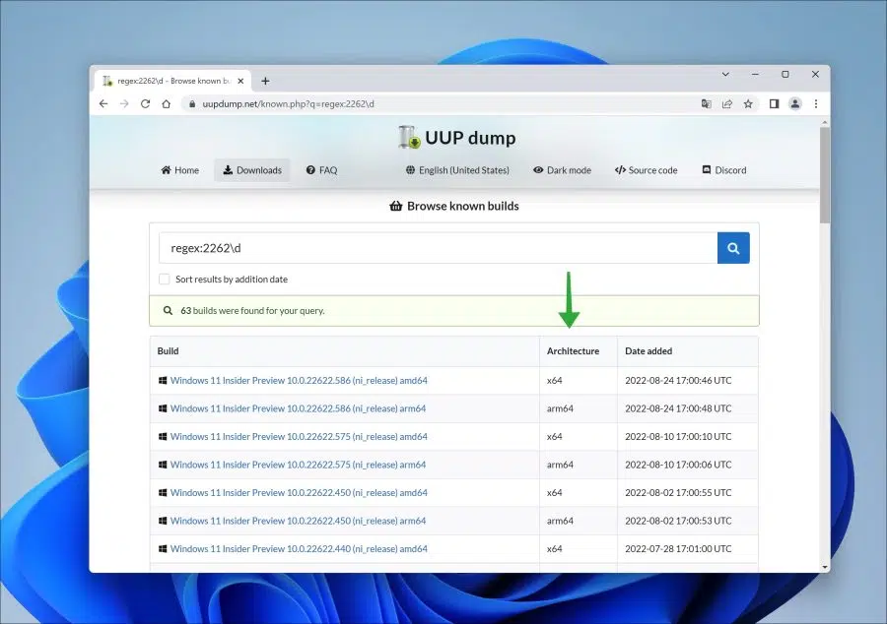Open build 22622.586 amd64 link

tap(299, 381)
